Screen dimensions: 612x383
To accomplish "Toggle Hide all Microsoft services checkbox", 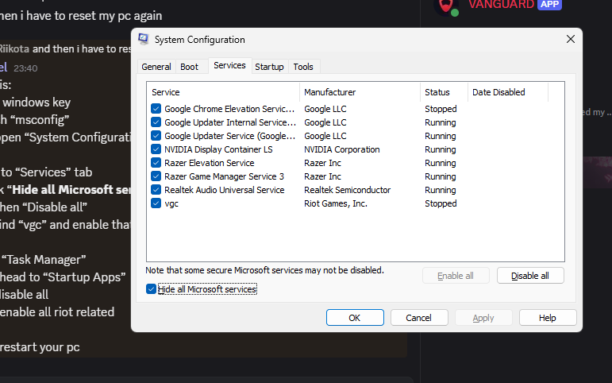I will coord(152,289).
